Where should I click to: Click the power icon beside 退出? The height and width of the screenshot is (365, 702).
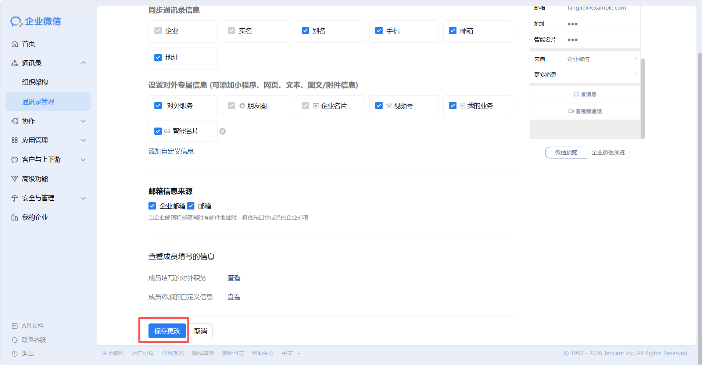(x=15, y=354)
